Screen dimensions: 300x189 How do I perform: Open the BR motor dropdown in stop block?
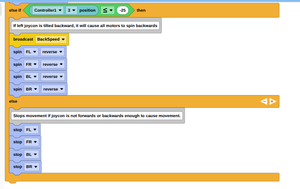(x=32, y=167)
